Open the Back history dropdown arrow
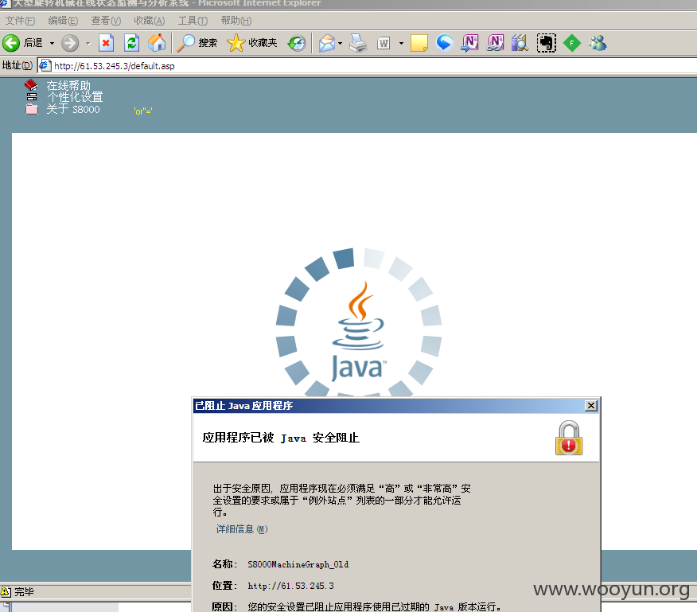Screen dimensions: 697x612 point(52,43)
